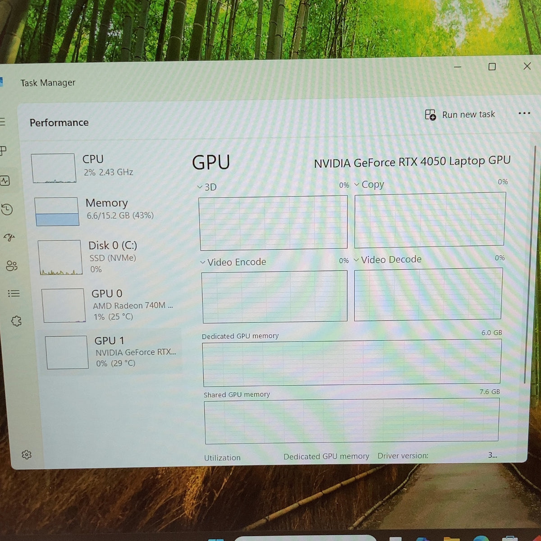Click the 2% 2.43 GHz CPU text

108,172
